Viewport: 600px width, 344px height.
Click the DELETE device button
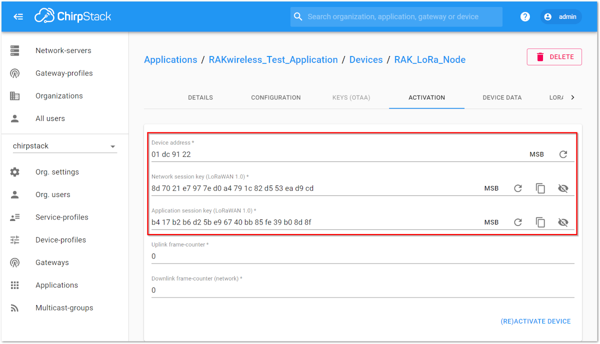554,57
